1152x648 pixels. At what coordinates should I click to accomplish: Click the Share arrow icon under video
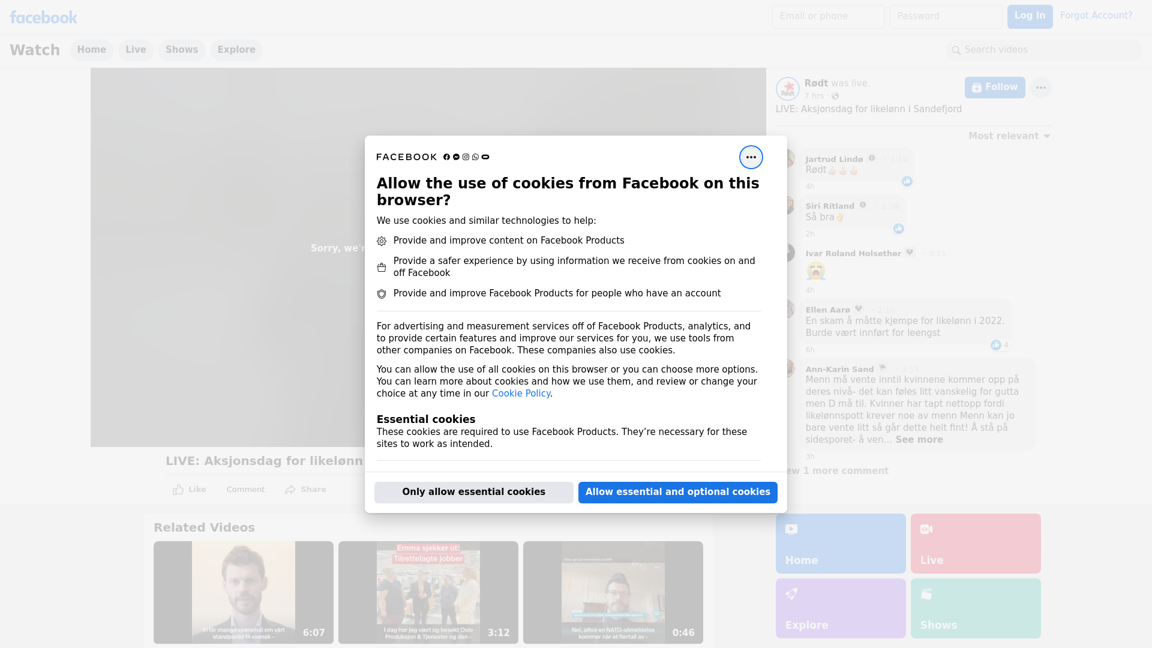pyautogui.click(x=290, y=490)
